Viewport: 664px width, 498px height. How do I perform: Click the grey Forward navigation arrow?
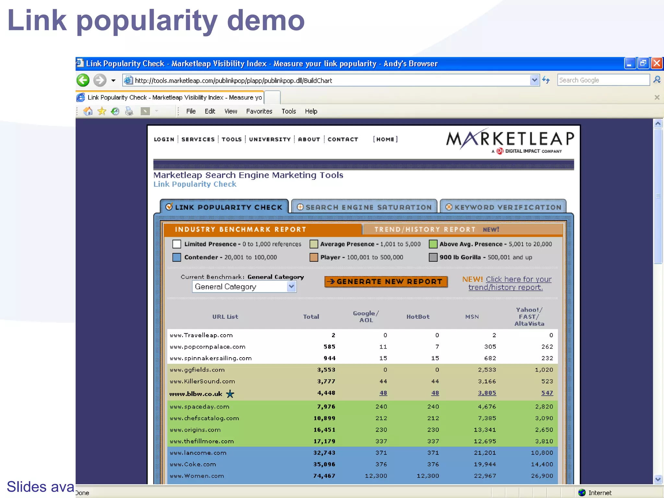(x=100, y=80)
